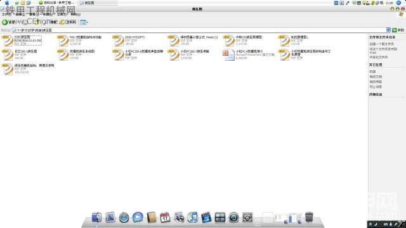Open the Trash in the dock
406x228 pixels.
(309, 217)
